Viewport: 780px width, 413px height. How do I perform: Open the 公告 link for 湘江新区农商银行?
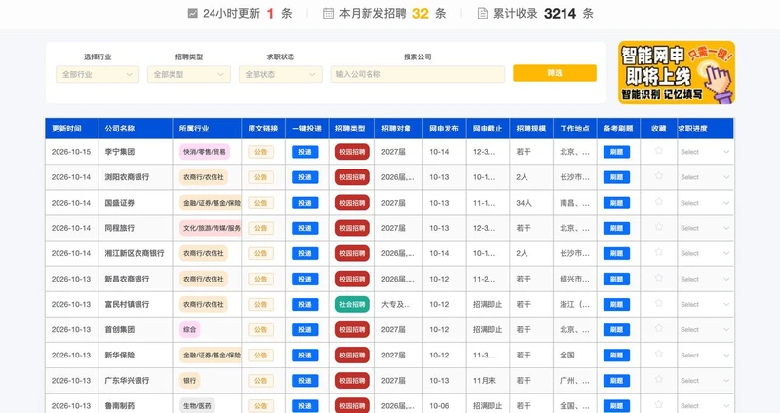(x=261, y=253)
